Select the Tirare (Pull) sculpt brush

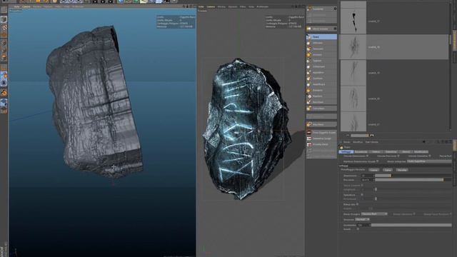coord(321,37)
